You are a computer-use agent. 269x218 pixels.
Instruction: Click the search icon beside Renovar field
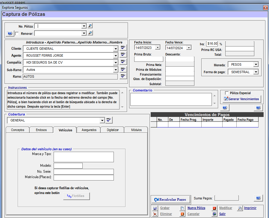coord(90,33)
